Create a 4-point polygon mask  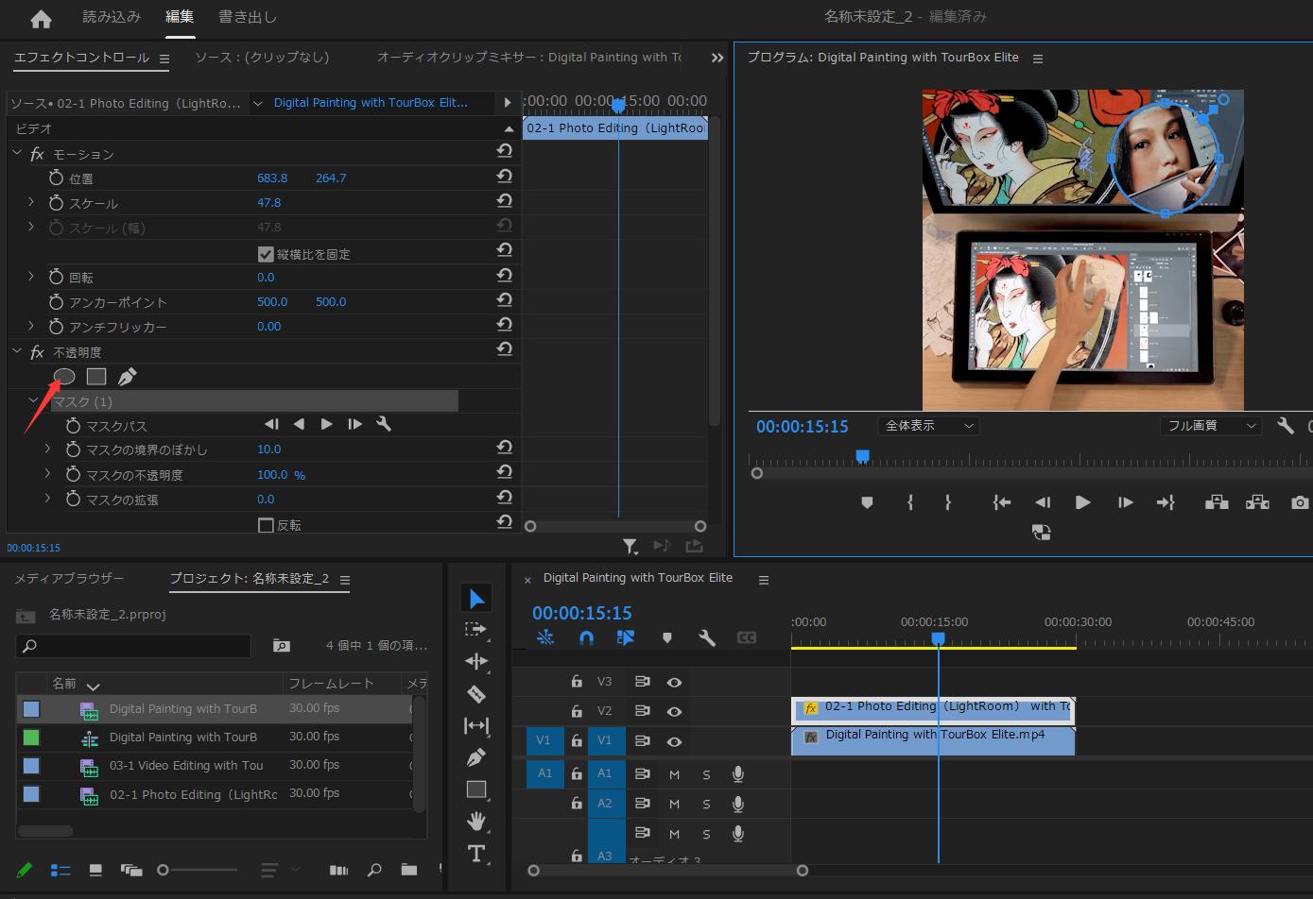pos(96,377)
